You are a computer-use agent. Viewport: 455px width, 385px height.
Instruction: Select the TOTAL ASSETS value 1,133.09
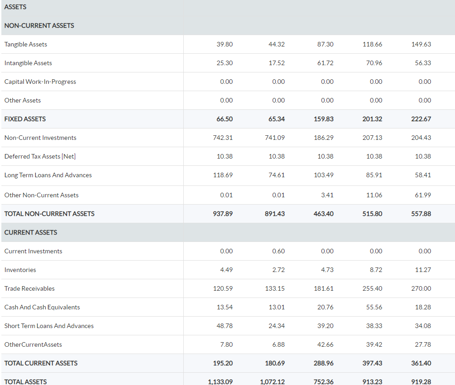click(220, 382)
